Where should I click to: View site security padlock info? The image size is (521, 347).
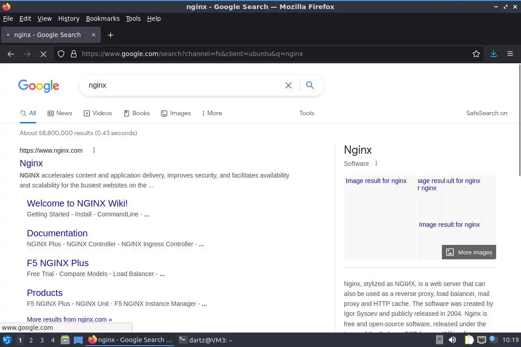(x=74, y=54)
